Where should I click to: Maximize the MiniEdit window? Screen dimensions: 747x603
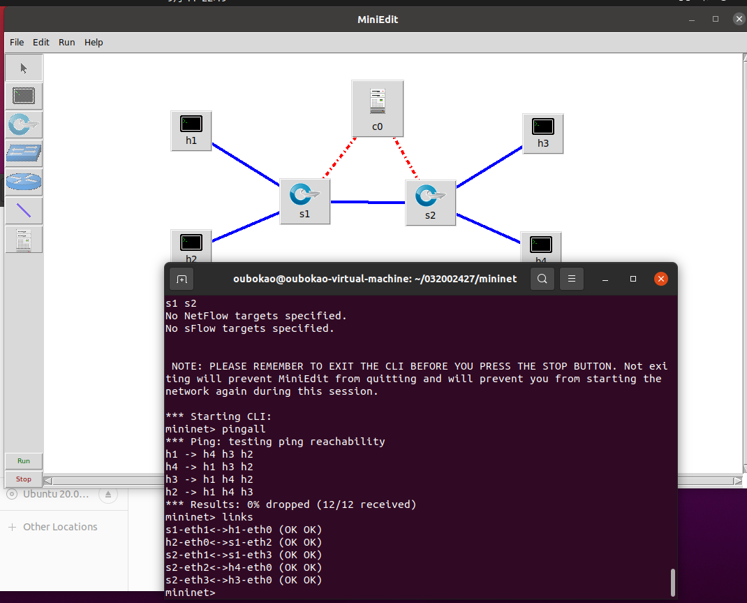tap(715, 19)
